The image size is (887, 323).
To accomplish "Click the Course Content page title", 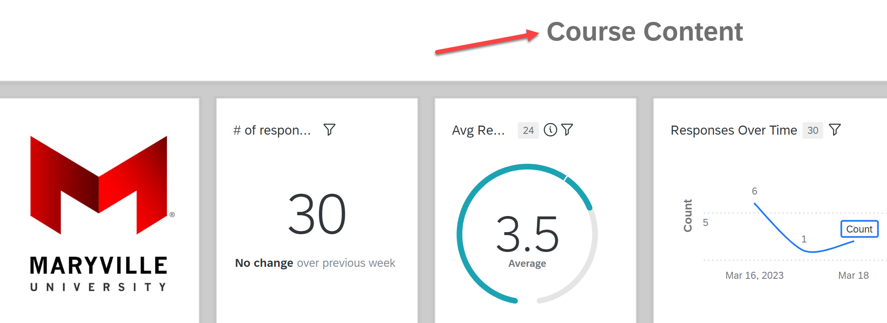I will coord(644,32).
